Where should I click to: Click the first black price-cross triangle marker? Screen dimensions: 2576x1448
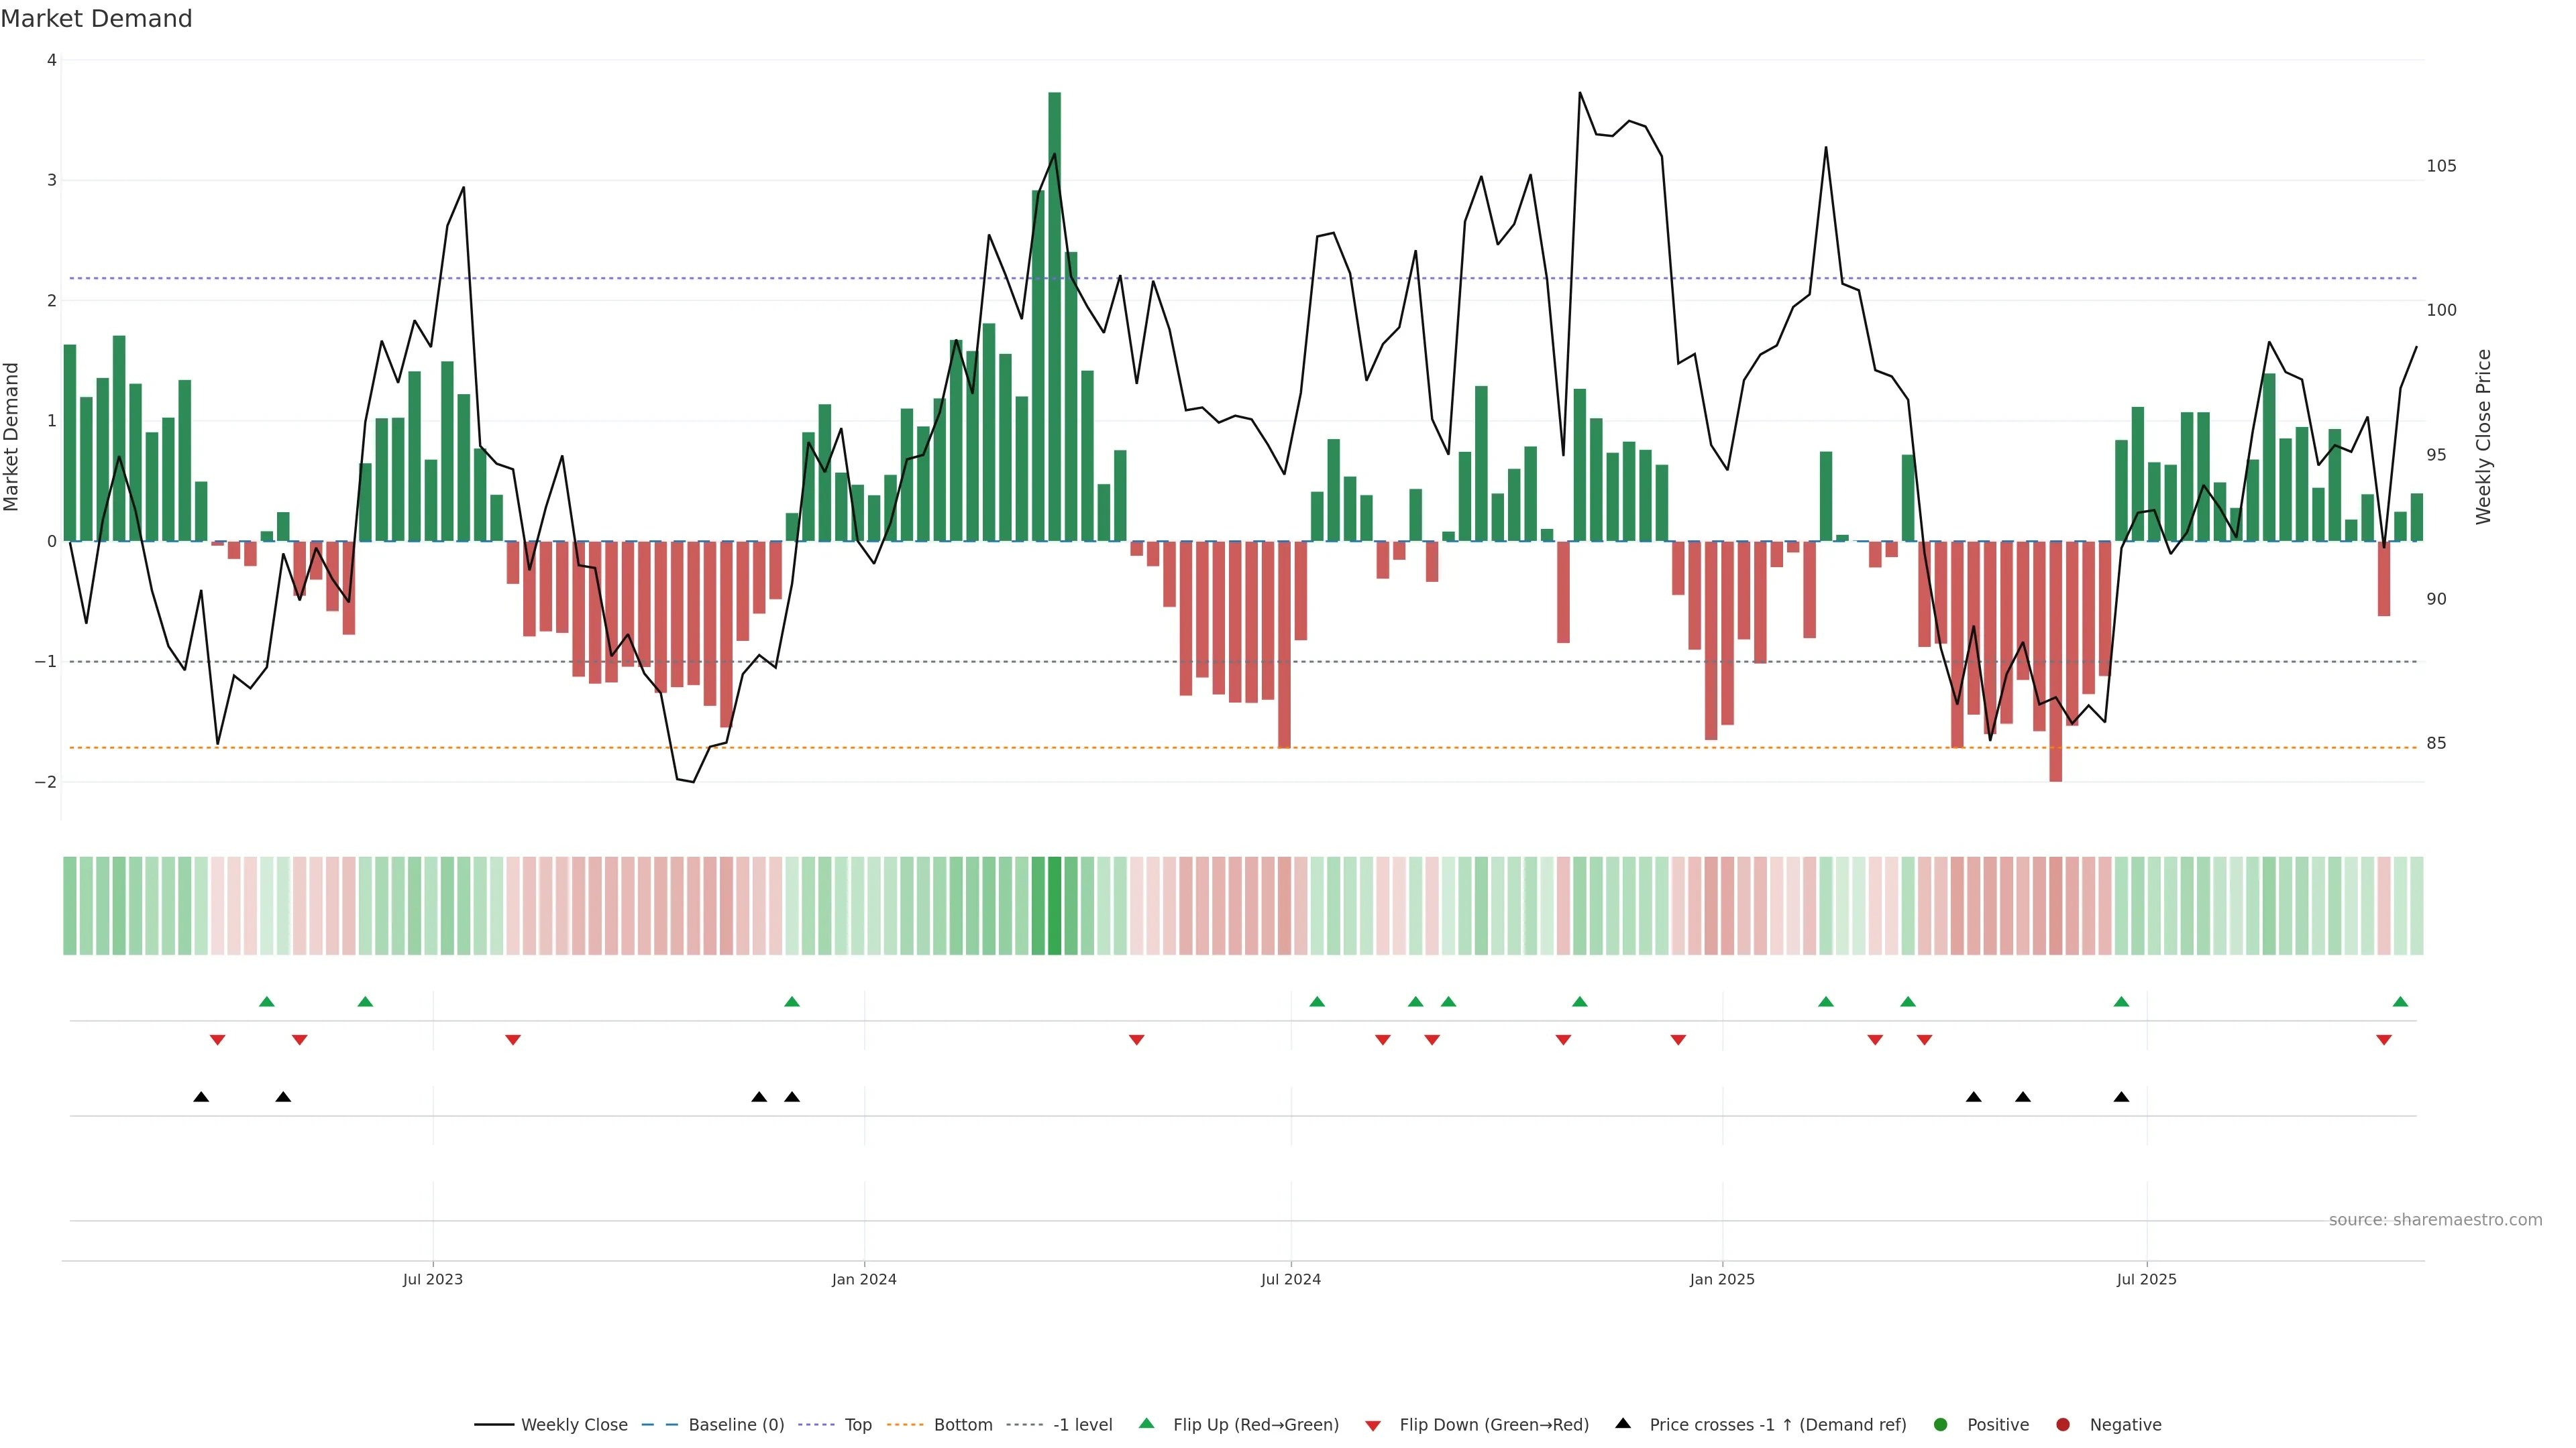tap(201, 1097)
